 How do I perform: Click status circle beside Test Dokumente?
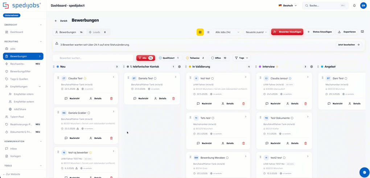tap(292, 118)
